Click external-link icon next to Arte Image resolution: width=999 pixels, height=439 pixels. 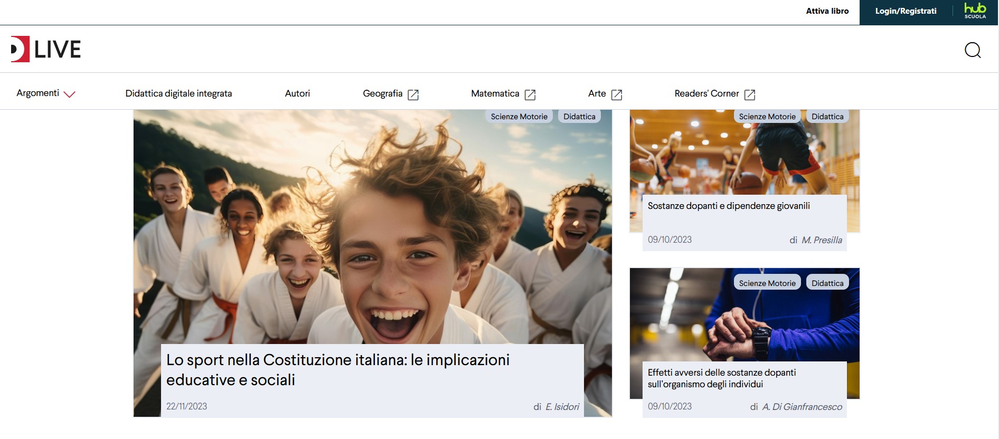[x=617, y=94]
